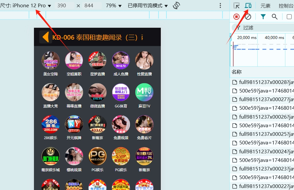The image size is (294, 190).
Task: Open the 新葡京 icon showing 433.CC
Action: tap(98, 124)
